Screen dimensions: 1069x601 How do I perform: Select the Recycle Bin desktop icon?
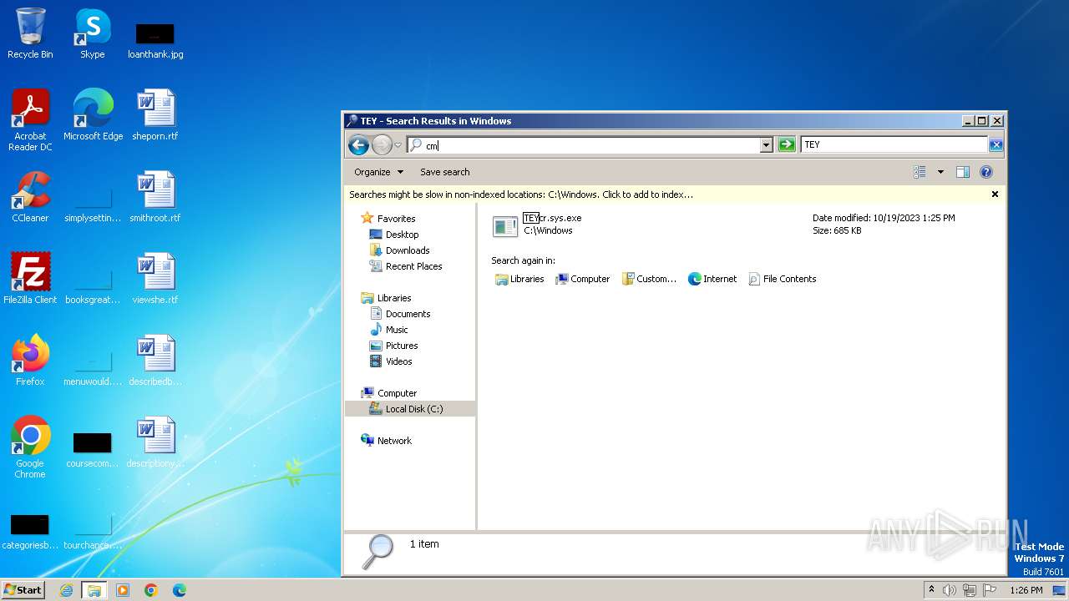click(x=30, y=33)
